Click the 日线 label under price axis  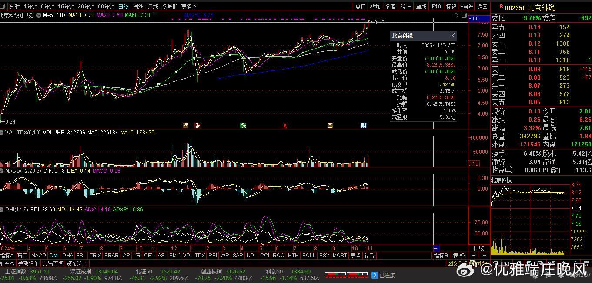[x=478, y=248]
